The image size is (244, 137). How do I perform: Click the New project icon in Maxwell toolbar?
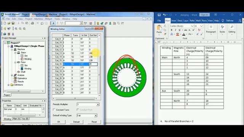(5, 23)
